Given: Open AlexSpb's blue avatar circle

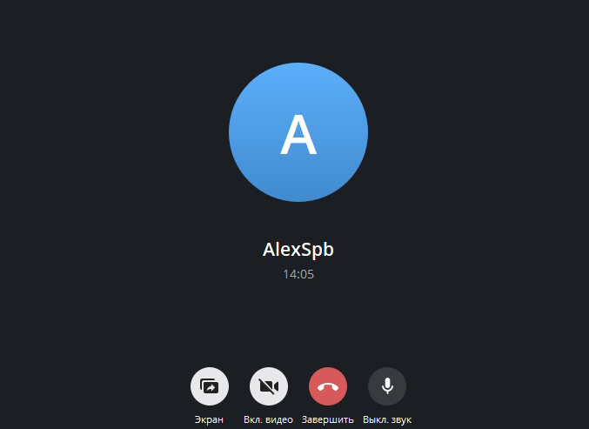Looking at the screenshot, I should coord(298,132).
